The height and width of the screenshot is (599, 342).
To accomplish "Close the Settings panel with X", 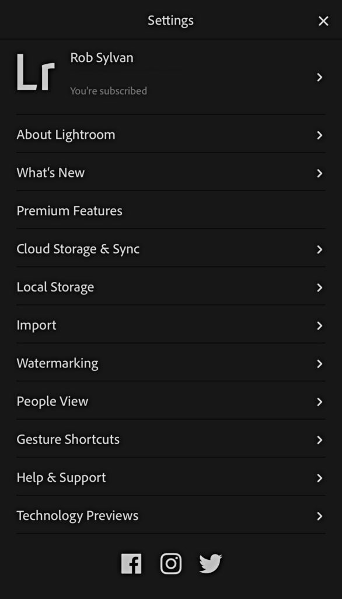I will point(323,21).
